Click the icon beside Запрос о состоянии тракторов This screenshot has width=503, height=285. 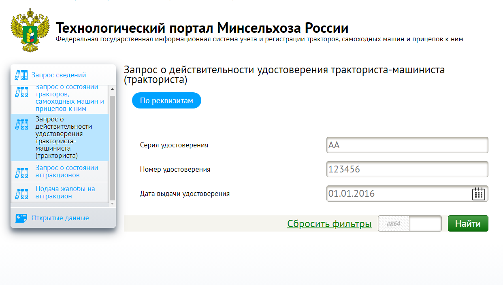[21, 92]
